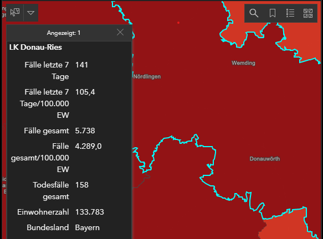This screenshot has width=323, height=239.
Task: Close the Angezeigt popup panel
Action: coord(120,32)
